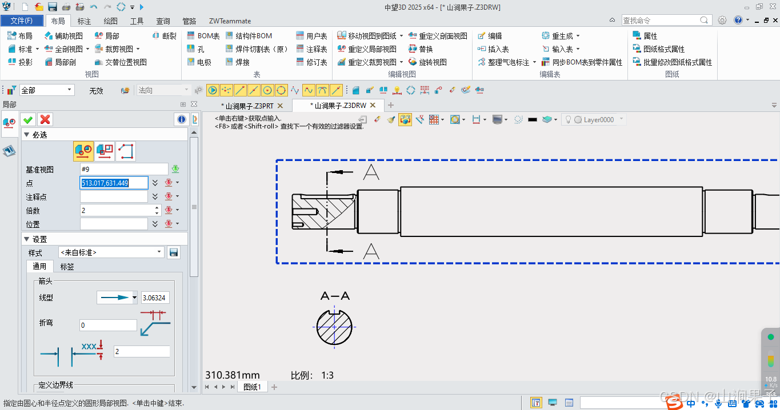Toggle the circle quadrant points snap filter

[281, 90]
